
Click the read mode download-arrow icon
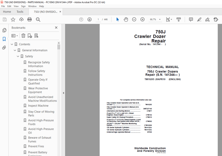pyautogui.click(x=179, y=20)
